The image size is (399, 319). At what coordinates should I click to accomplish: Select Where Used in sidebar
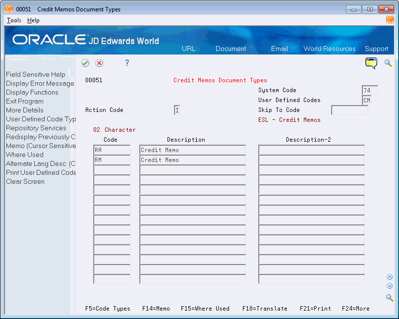click(25, 155)
